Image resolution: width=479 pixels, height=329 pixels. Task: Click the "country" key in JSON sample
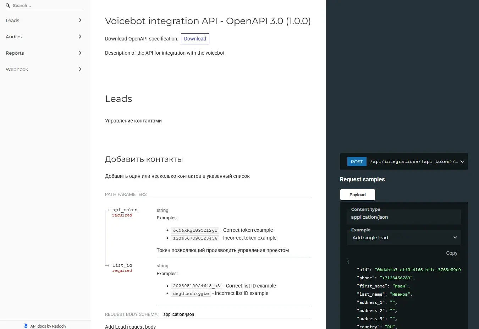[369, 327]
